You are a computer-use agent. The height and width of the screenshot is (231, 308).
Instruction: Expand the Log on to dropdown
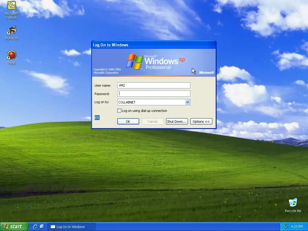187,102
